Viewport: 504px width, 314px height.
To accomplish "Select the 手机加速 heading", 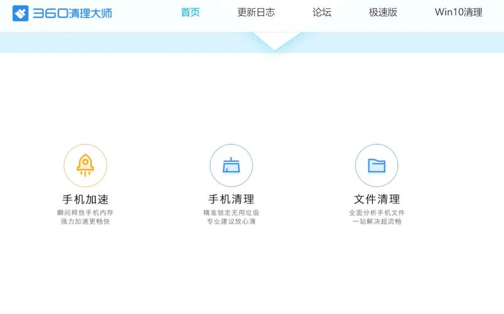I will tap(85, 199).
